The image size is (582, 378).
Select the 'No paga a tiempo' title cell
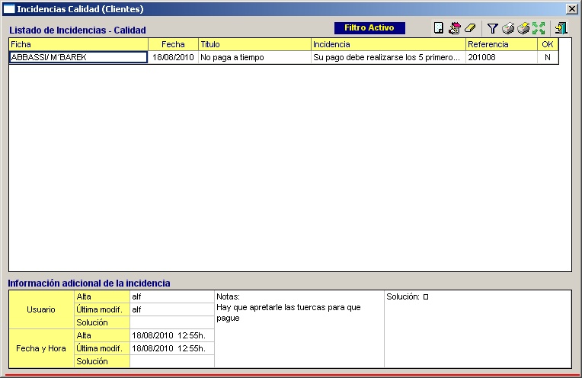pyautogui.click(x=254, y=57)
